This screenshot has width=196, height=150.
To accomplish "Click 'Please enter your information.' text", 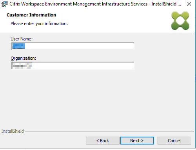I will (39, 24).
